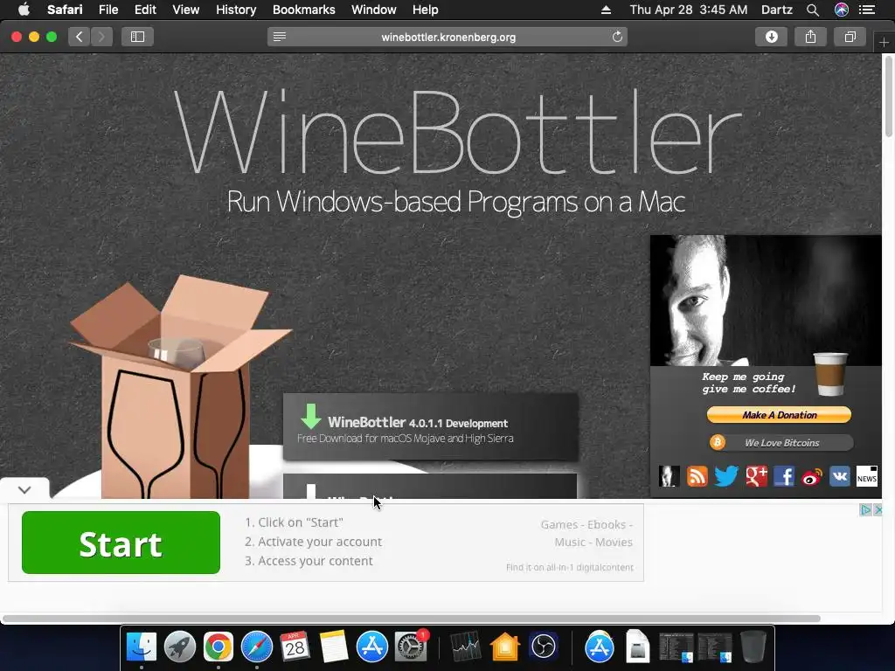The height and width of the screenshot is (671, 895).
Task: Click the small author portrait icon
Action: click(669, 476)
